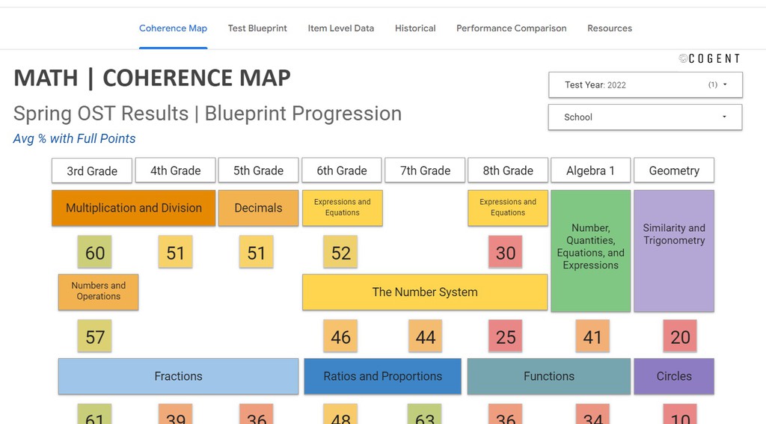
Task: Select the 4th Grade header
Action: point(175,170)
